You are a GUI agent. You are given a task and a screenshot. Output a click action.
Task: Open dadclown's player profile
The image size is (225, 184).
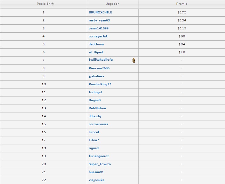click(96, 44)
